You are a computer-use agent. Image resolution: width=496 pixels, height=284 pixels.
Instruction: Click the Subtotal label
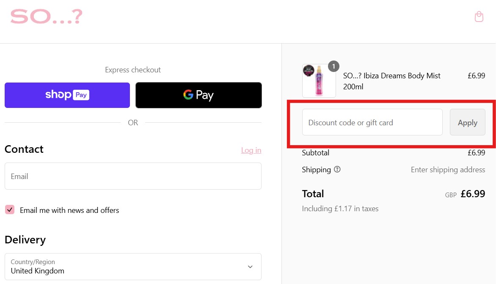[x=315, y=153]
